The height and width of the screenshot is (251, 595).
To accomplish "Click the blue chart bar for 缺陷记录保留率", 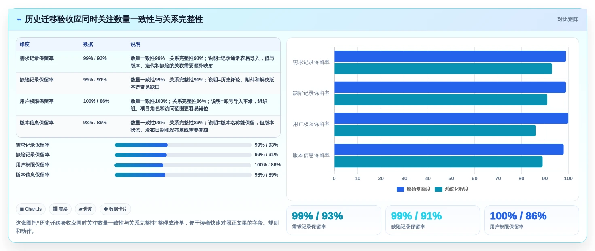I will pos(450,87).
